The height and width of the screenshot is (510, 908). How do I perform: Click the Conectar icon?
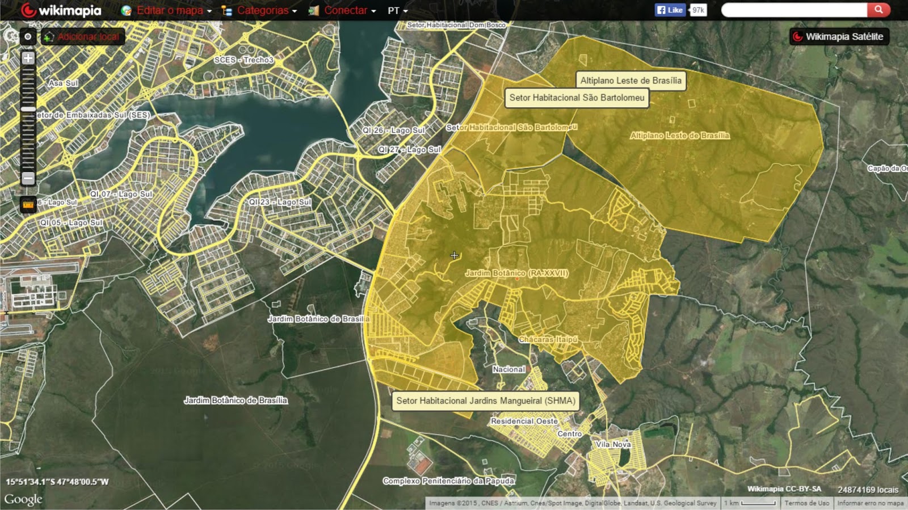(x=313, y=10)
